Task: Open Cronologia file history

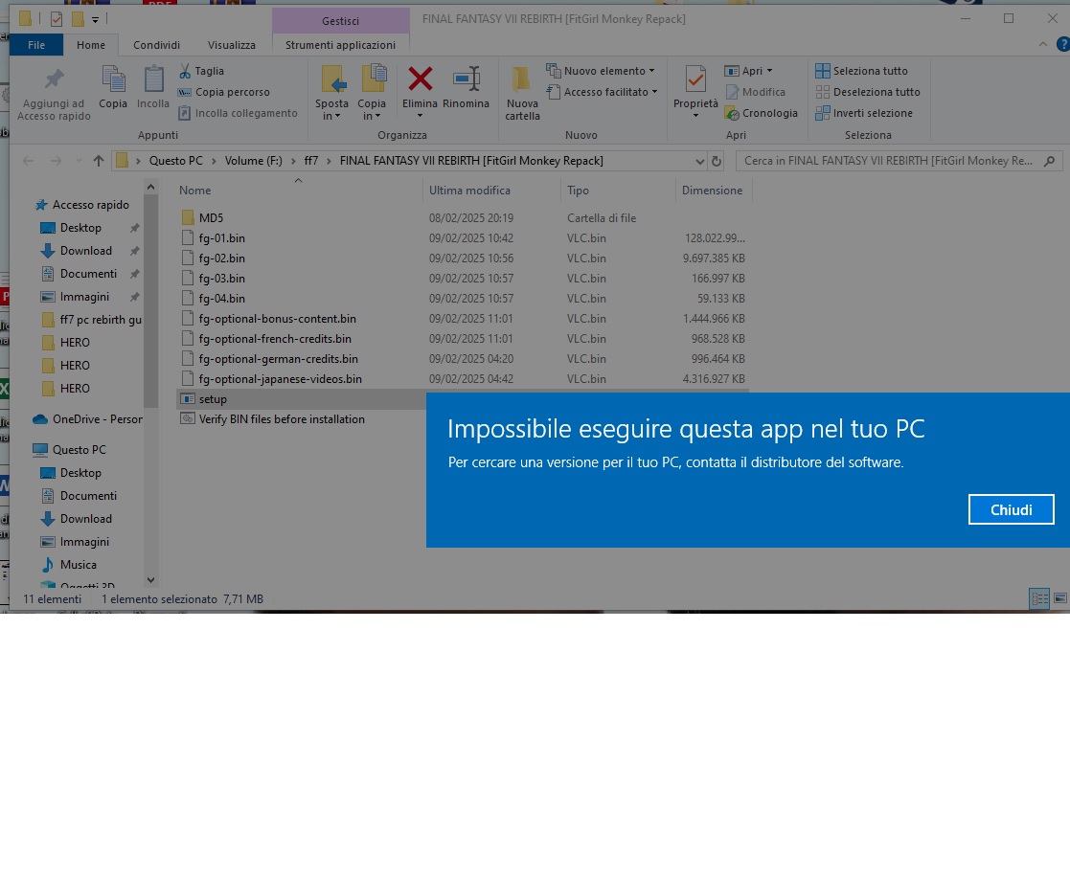Action: [761, 113]
